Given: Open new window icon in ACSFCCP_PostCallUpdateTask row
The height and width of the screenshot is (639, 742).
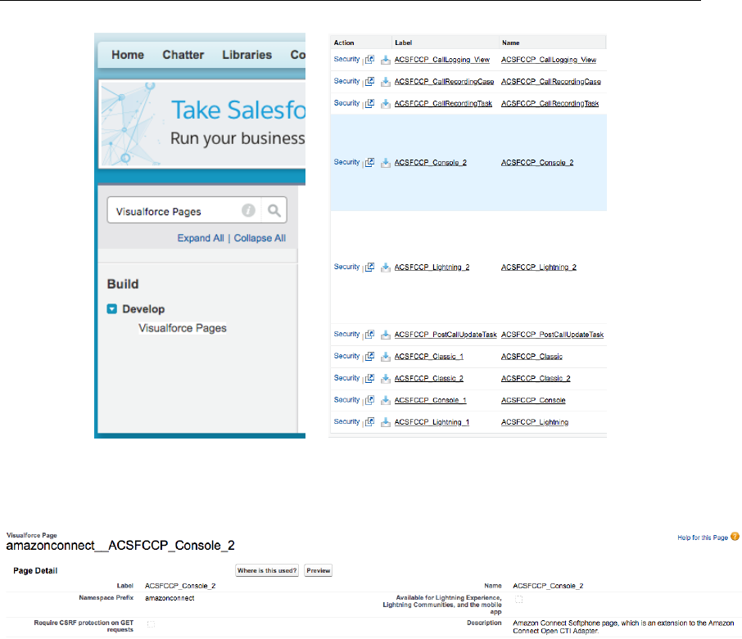Looking at the screenshot, I should (370, 334).
